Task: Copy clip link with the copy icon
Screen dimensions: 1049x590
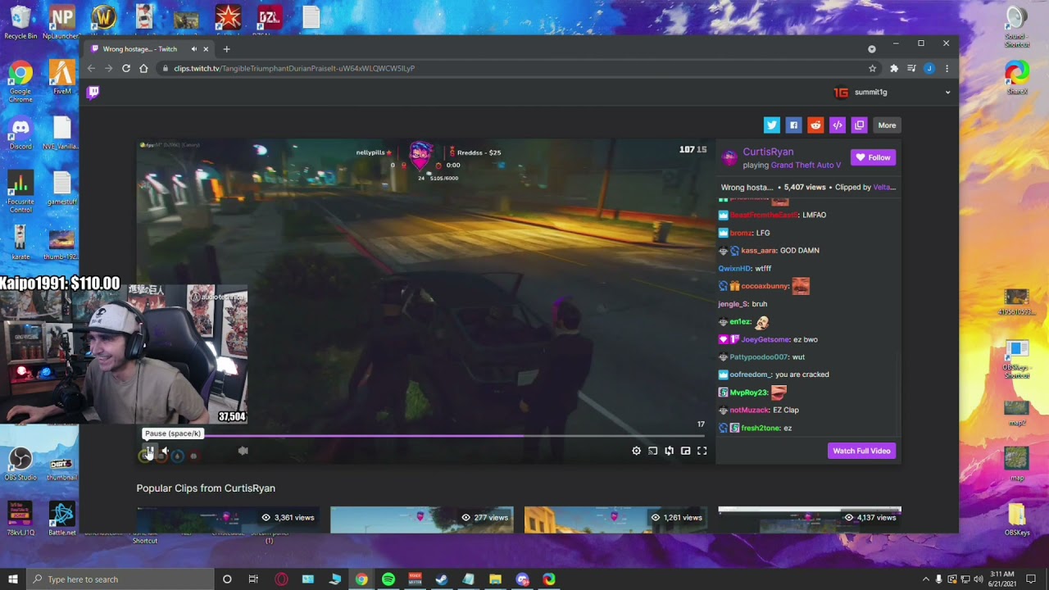Action: 859,125
